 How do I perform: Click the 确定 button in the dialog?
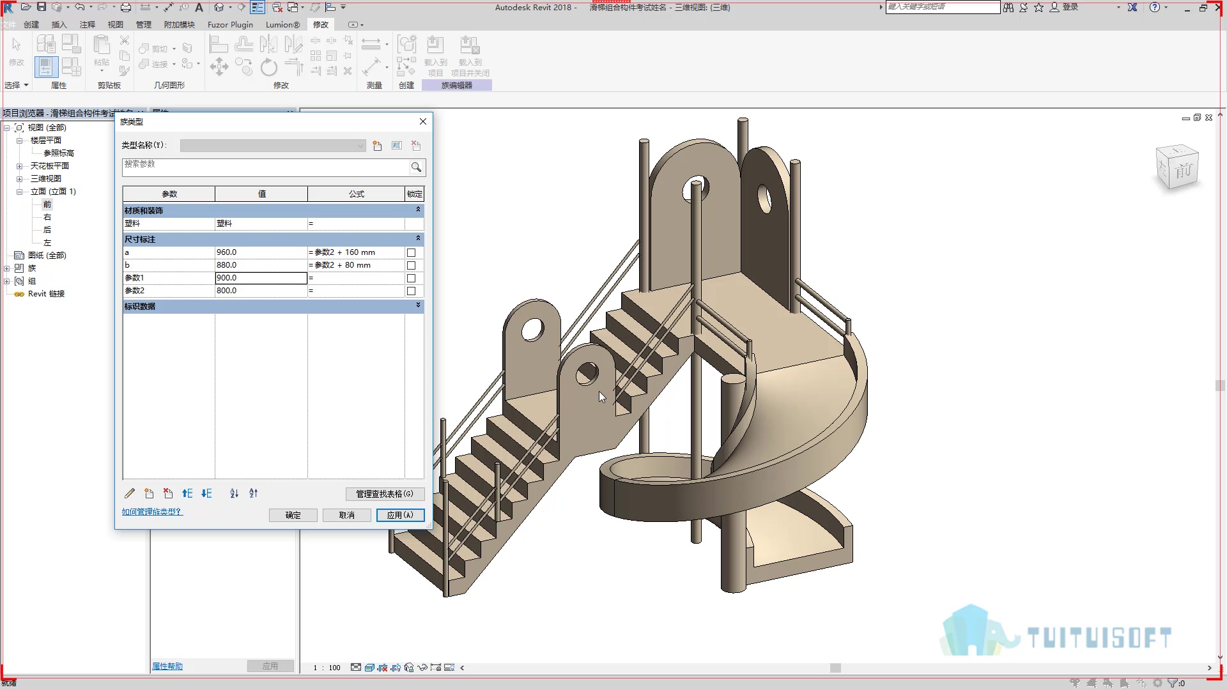[x=293, y=515]
